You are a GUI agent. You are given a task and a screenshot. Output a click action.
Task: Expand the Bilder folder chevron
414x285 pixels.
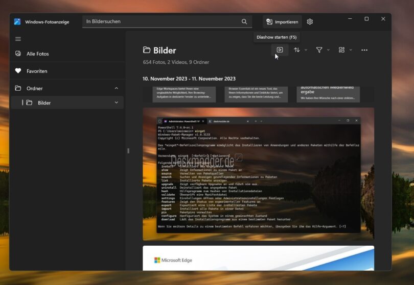pos(116,102)
